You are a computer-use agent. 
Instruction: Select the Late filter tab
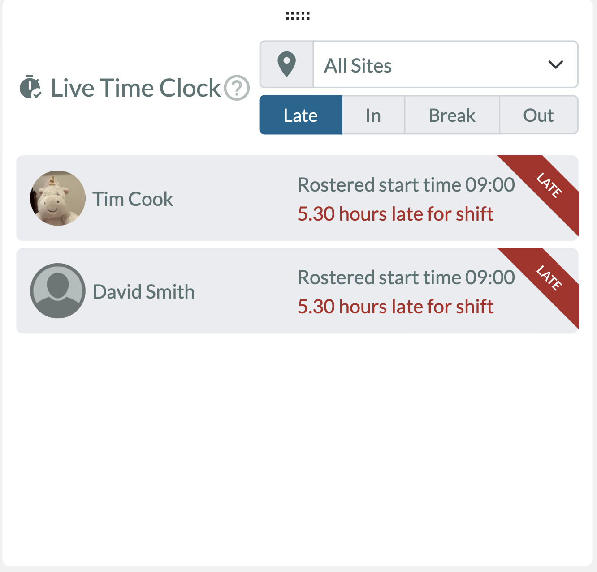pyautogui.click(x=301, y=115)
